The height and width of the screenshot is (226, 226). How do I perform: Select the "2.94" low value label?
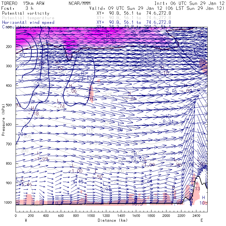105,189
